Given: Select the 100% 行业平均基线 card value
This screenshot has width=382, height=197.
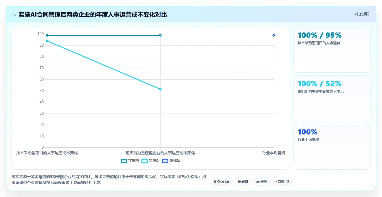Looking at the screenshot, I should [x=307, y=132].
